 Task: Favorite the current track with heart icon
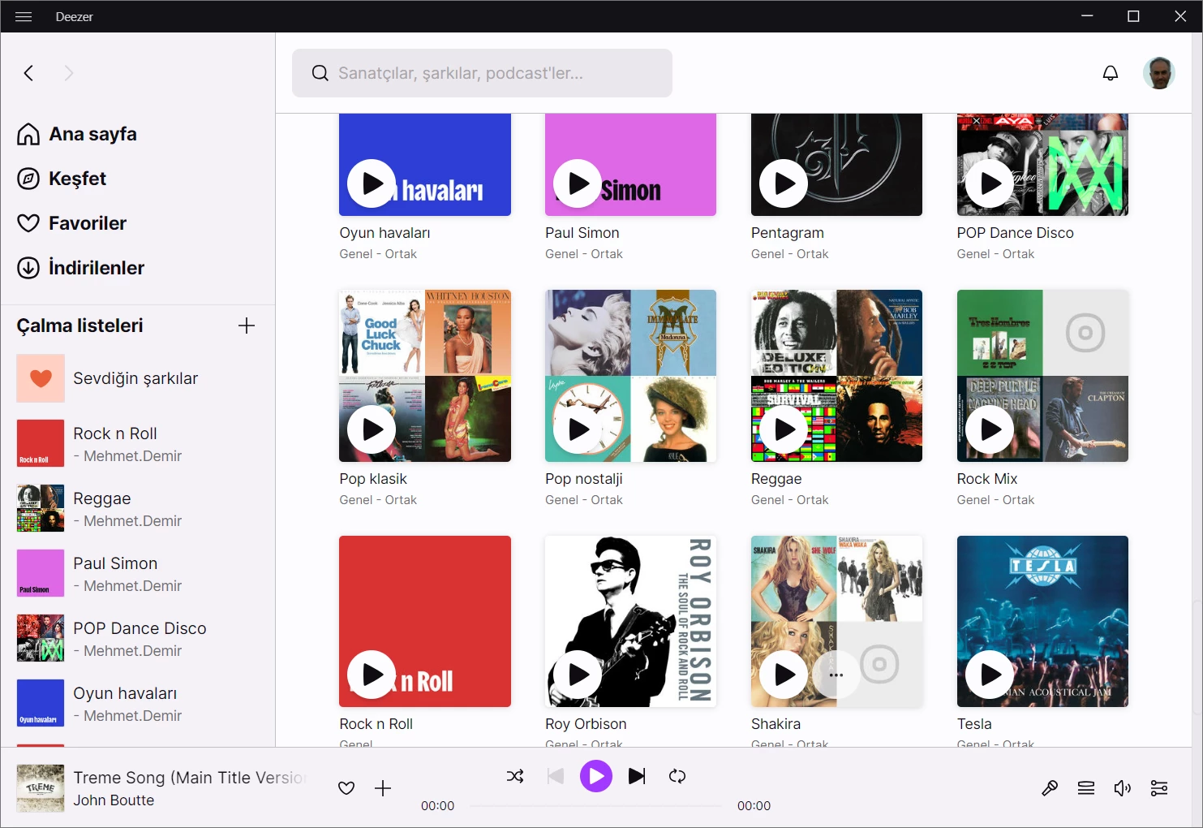(x=346, y=788)
